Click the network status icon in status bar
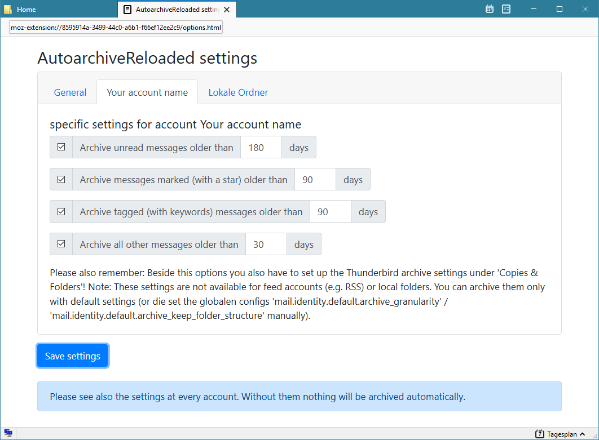 pyautogui.click(x=8, y=433)
